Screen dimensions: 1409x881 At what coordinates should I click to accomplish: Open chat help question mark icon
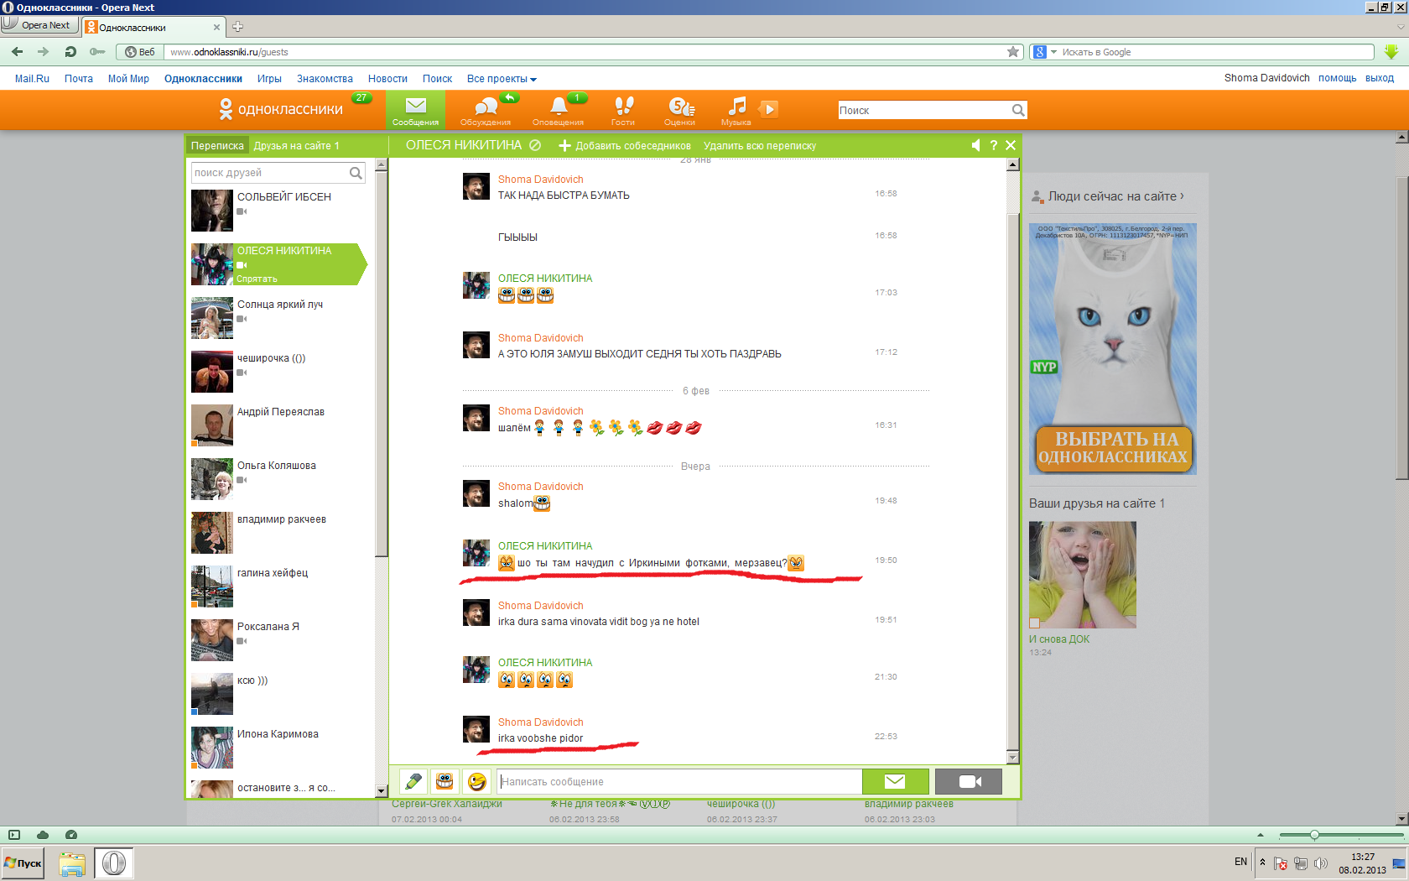(x=994, y=145)
